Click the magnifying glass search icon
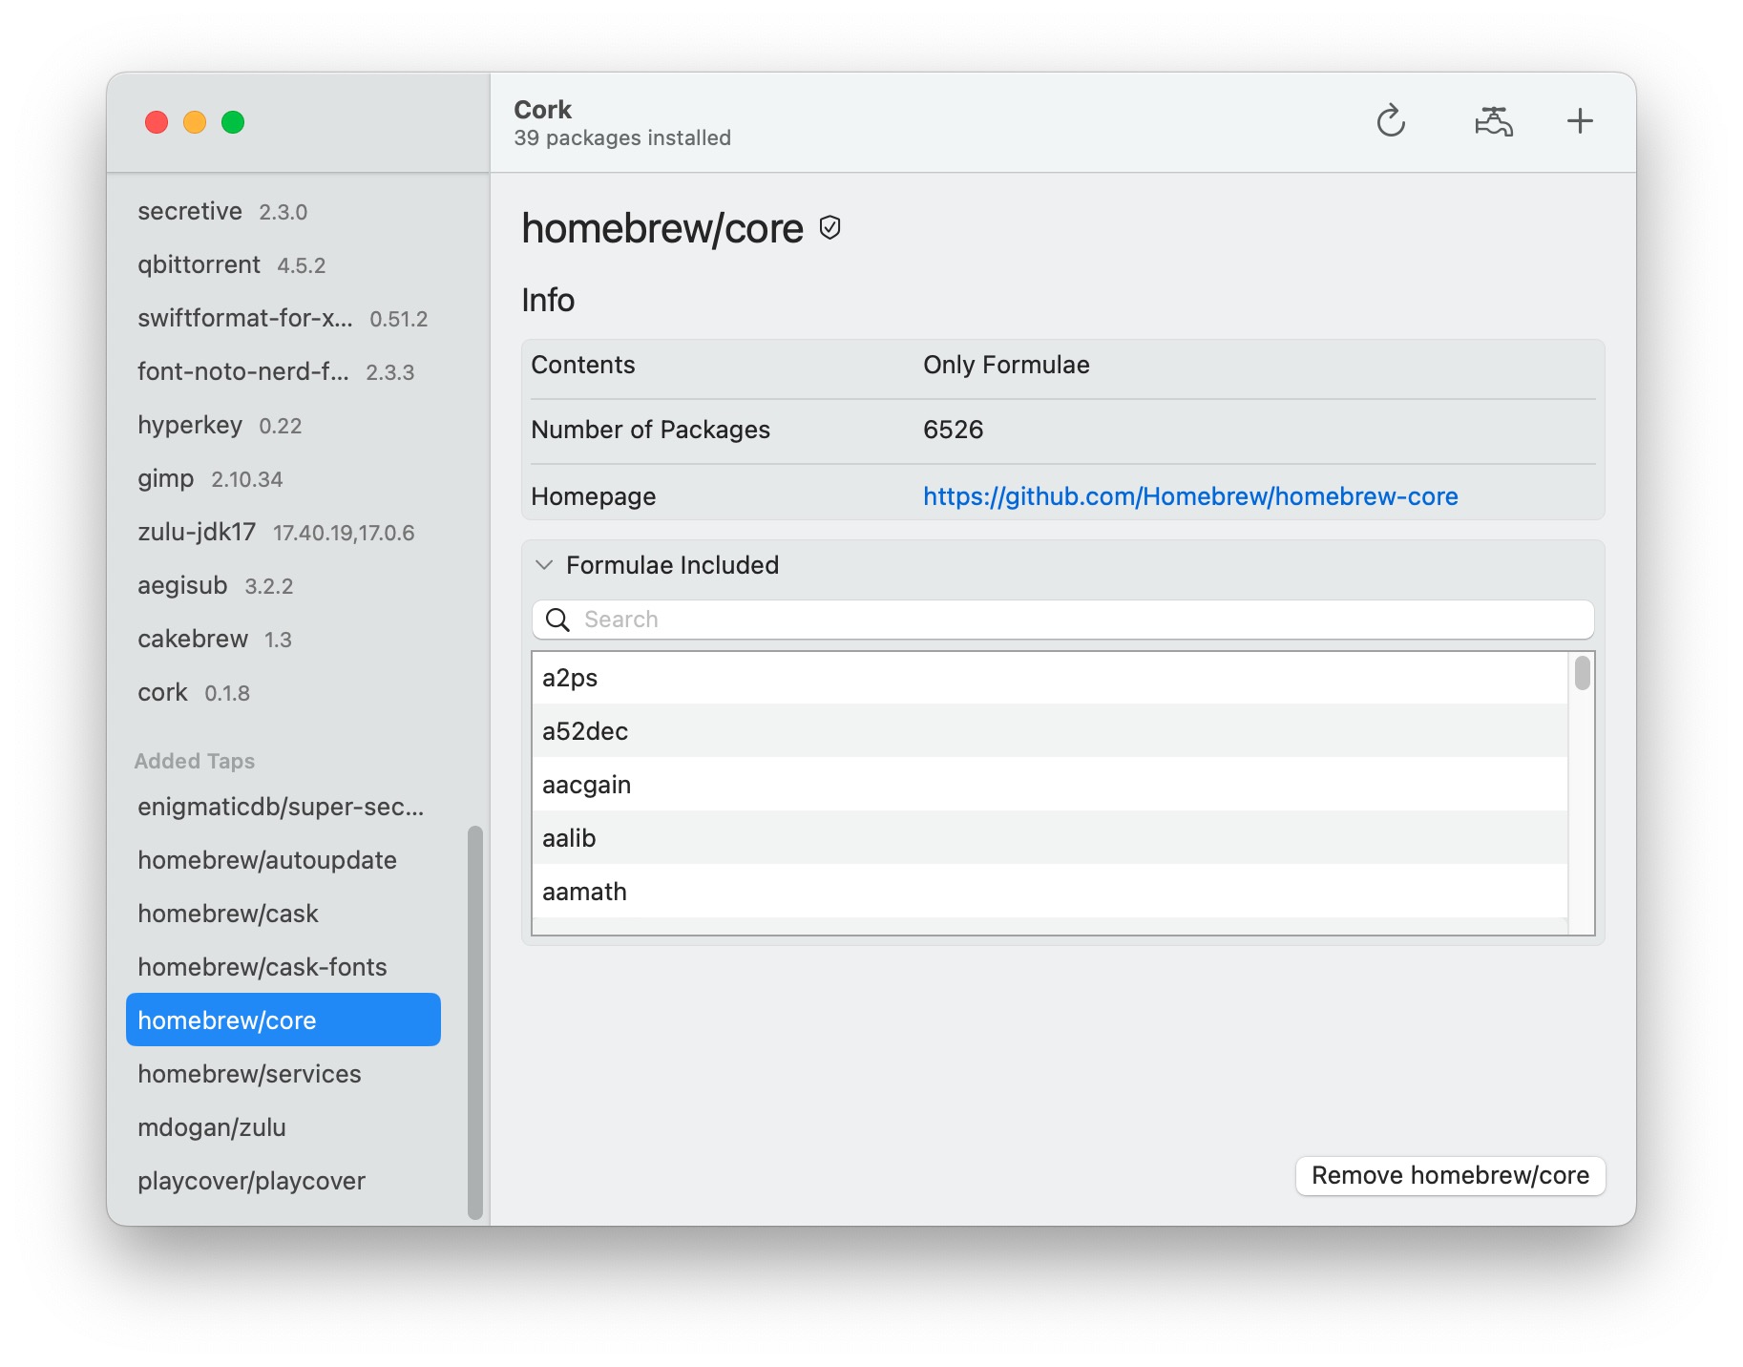This screenshot has width=1743, height=1367. (x=557, y=620)
